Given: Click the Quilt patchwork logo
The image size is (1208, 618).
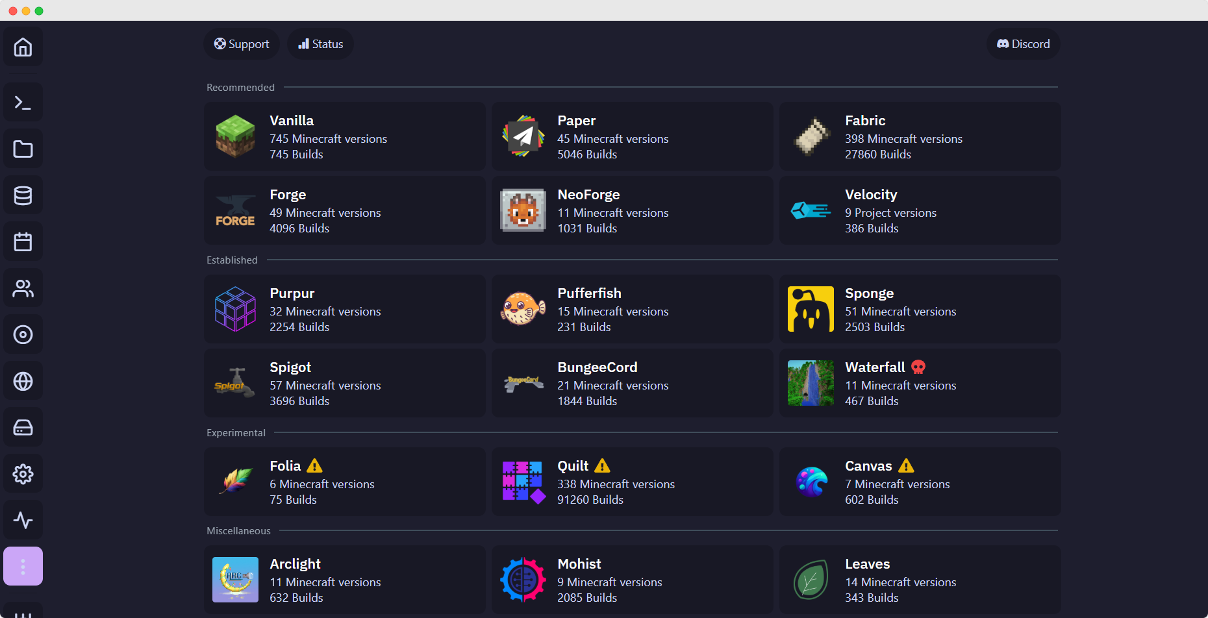Looking at the screenshot, I should pos(523,482).
